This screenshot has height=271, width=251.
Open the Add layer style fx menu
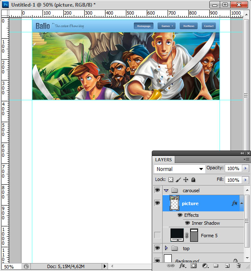(182, 266)
